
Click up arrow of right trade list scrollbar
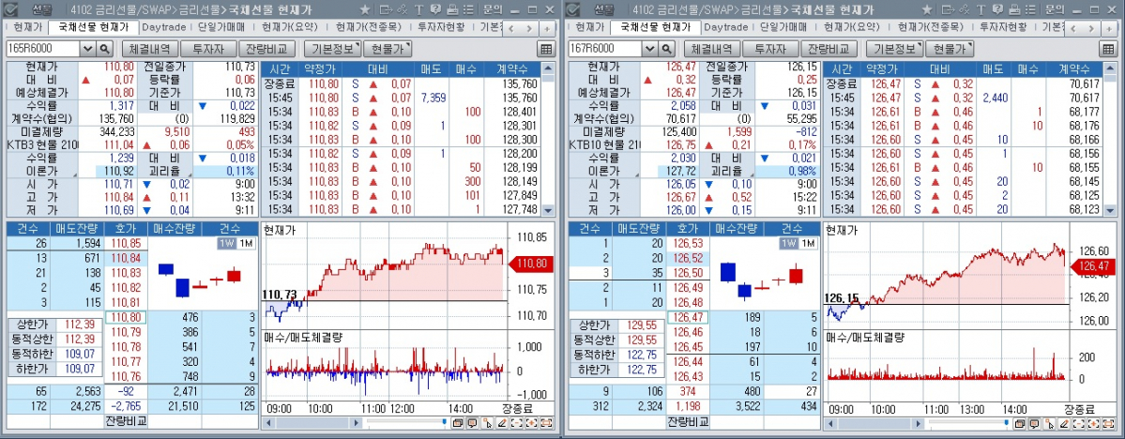[x=1111, y=68]
